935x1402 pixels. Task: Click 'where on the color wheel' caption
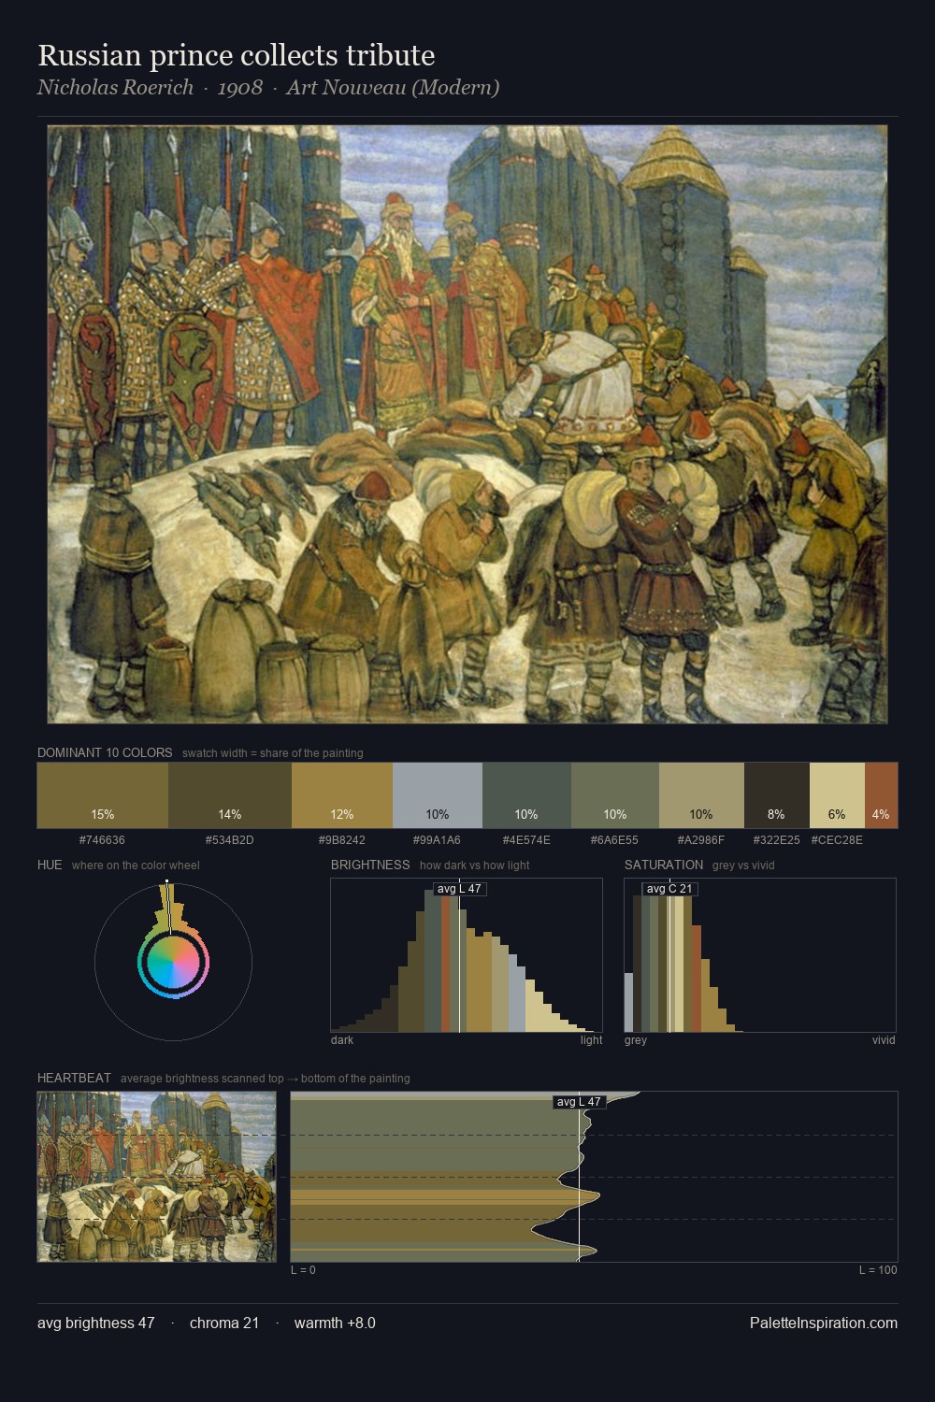pos(136,866)
